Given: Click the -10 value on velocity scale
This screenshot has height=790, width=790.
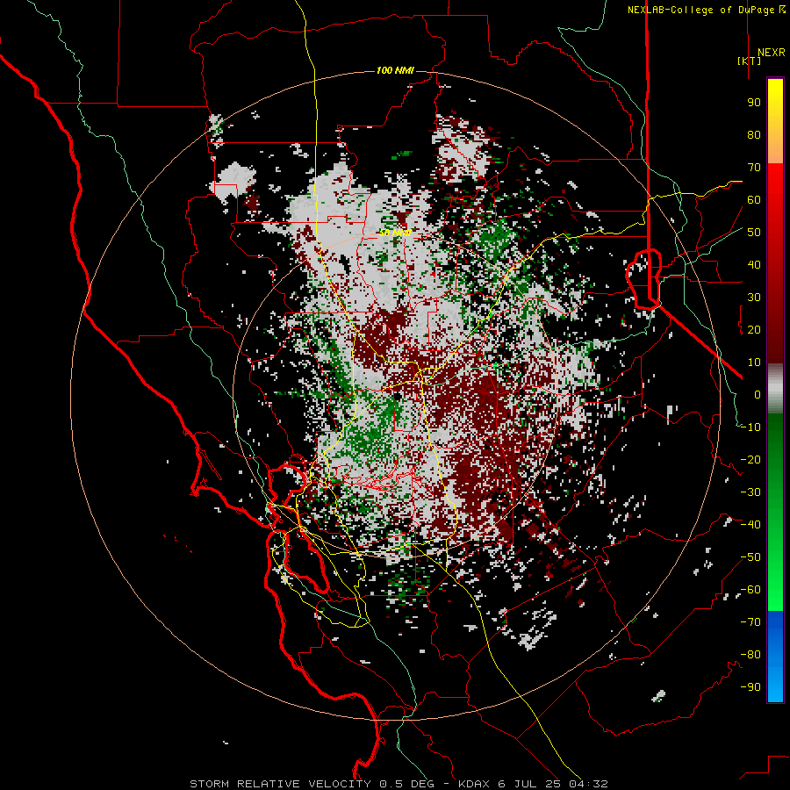Looking at the screenshot, I should pyautogui.click(x=750, y=427).
